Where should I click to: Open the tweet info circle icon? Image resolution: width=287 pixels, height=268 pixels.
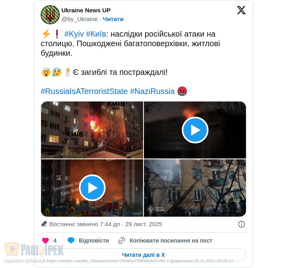[x=242, y=224]
